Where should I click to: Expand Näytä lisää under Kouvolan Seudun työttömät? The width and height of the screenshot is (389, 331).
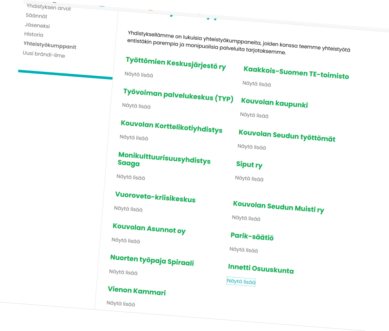coord(252,147)
